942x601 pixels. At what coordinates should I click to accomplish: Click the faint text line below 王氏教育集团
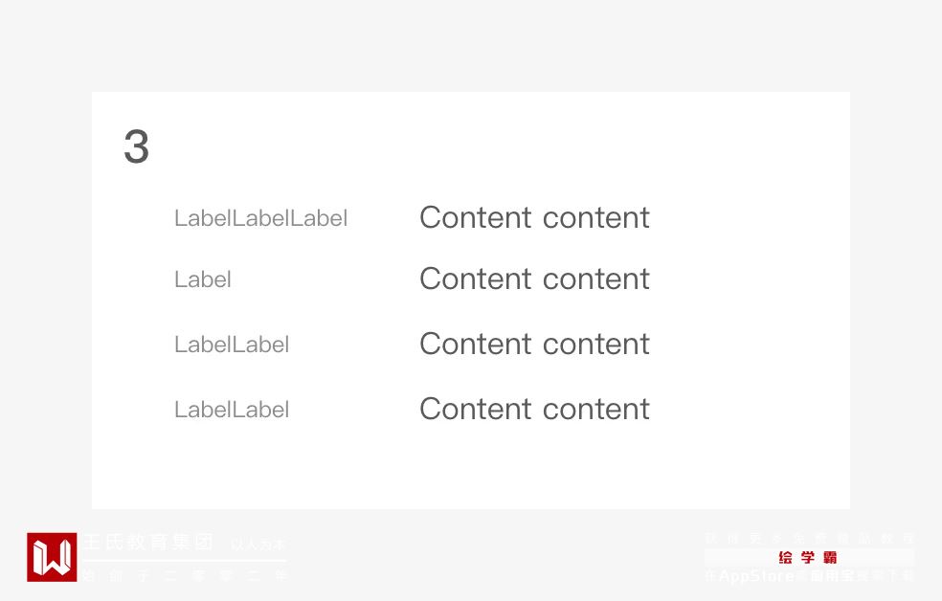click(x=184, y=576)
